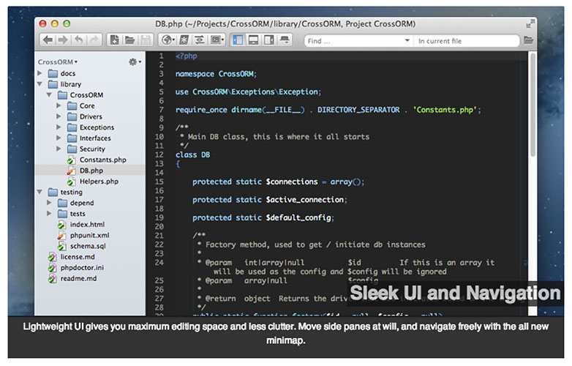Collapse the testing folder
This screenshot has width=572, height=366.
click(39, 192)
